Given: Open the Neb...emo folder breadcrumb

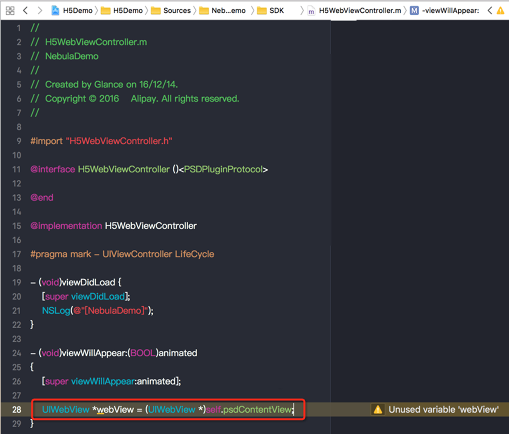Looking at the screenshot, I should point(223,10).
